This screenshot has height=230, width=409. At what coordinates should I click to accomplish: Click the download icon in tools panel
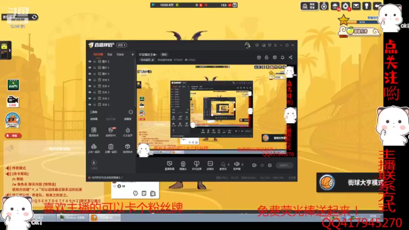click(x=94, y=163)
